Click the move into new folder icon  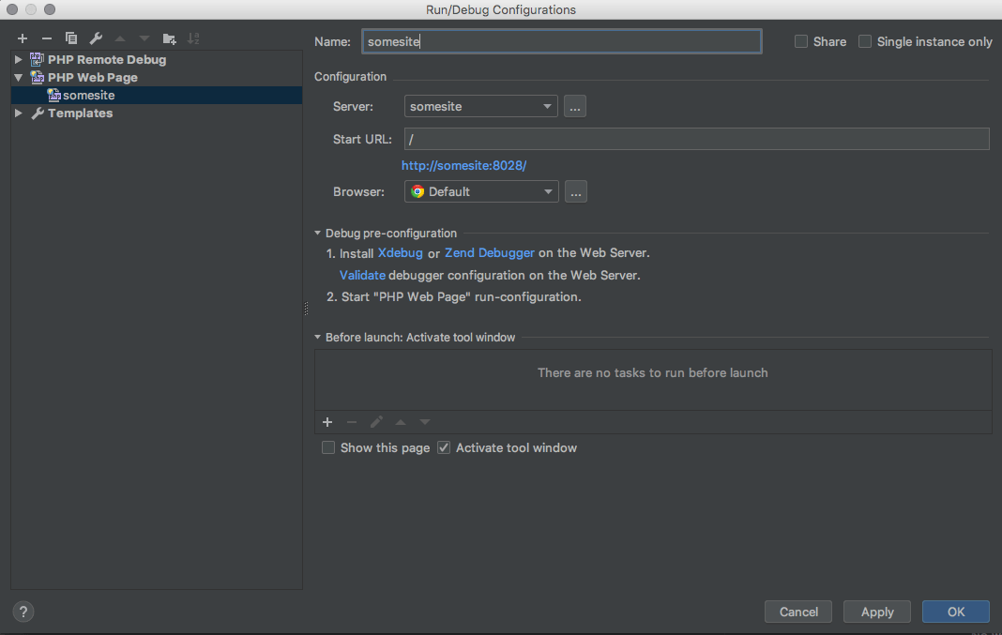pyautogui.click(x=169, y=38)
